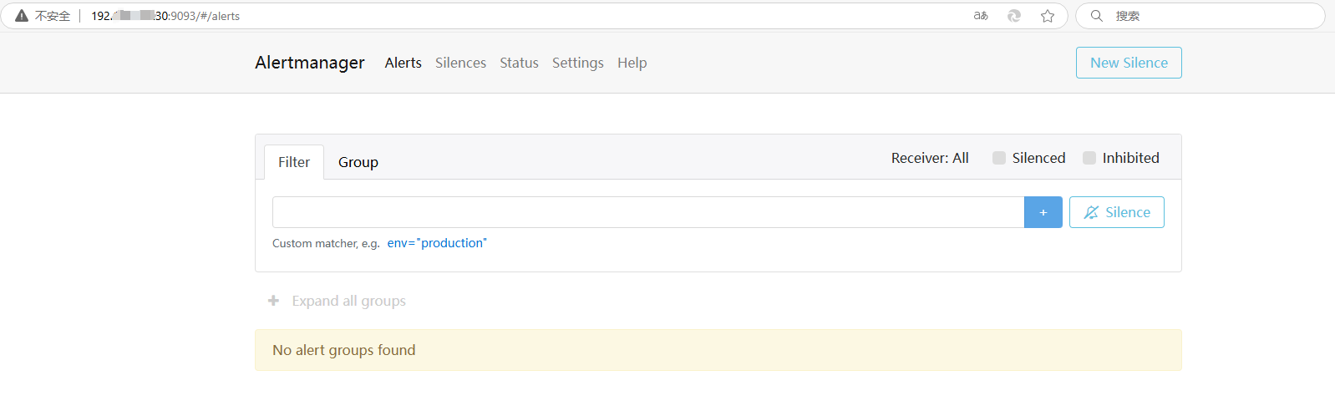Click the not-secure warning triangle icon
This screenshot has height=411, width=1335.
pos(22,16)
